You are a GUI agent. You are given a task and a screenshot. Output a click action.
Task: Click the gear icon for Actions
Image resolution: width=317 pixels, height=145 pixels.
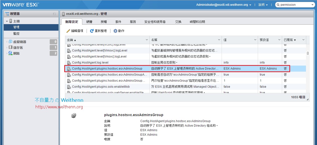click(x=115, y=31)
